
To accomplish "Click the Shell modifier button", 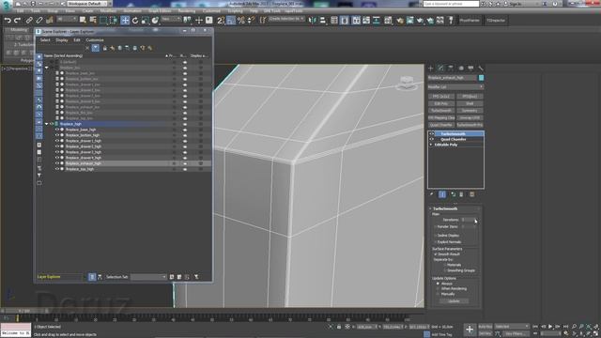I will pos(470,103).
